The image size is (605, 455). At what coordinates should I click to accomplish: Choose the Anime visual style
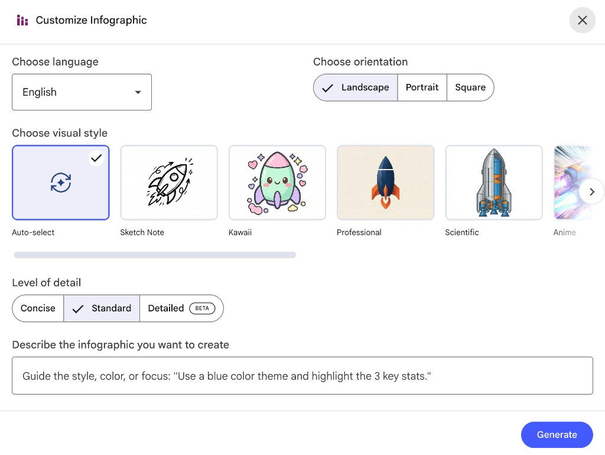(x=565, y=183)
